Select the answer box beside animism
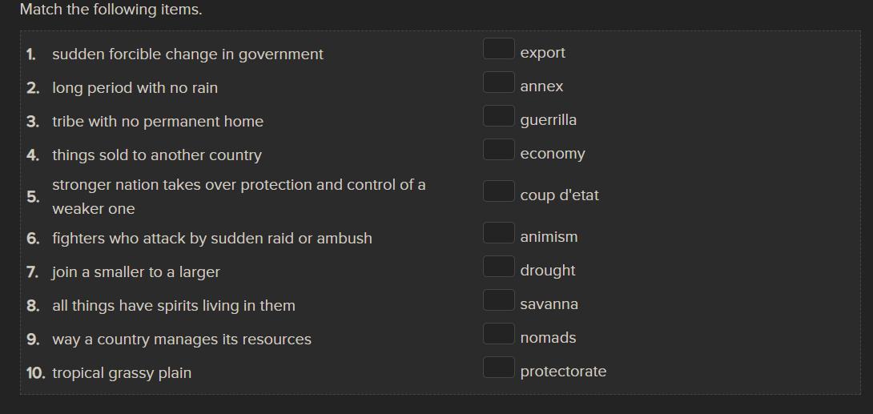This screenshot has width=873, height=414. [498, 233]
